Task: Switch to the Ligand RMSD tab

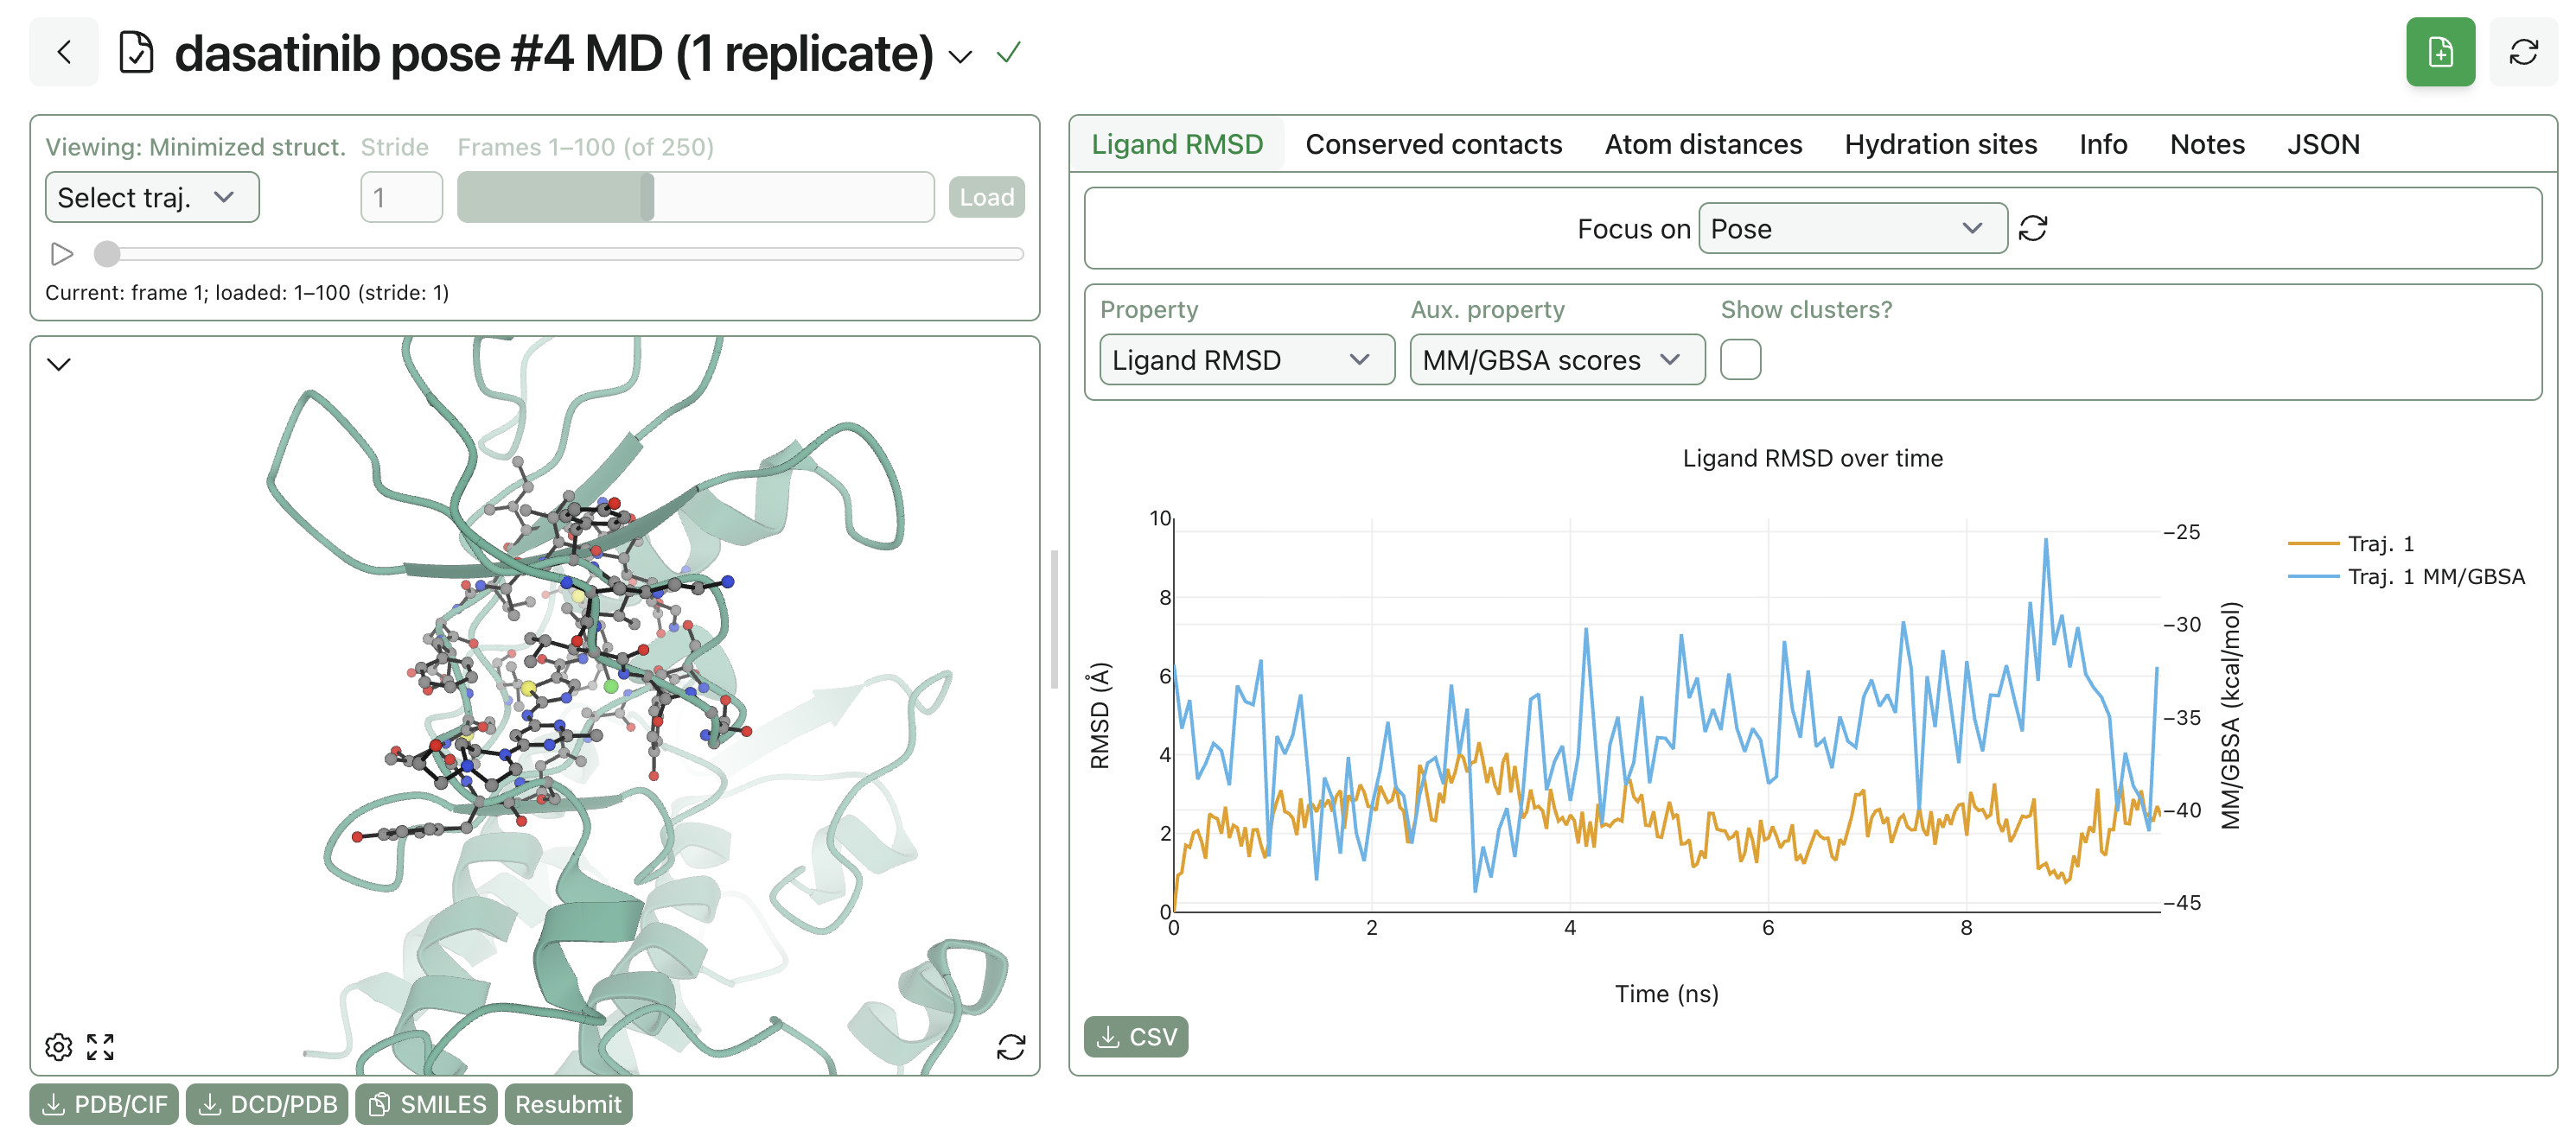Action: coord(1177,144)
